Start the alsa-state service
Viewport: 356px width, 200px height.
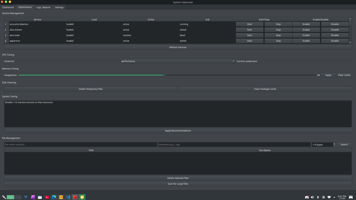click(x=249, y=35)
